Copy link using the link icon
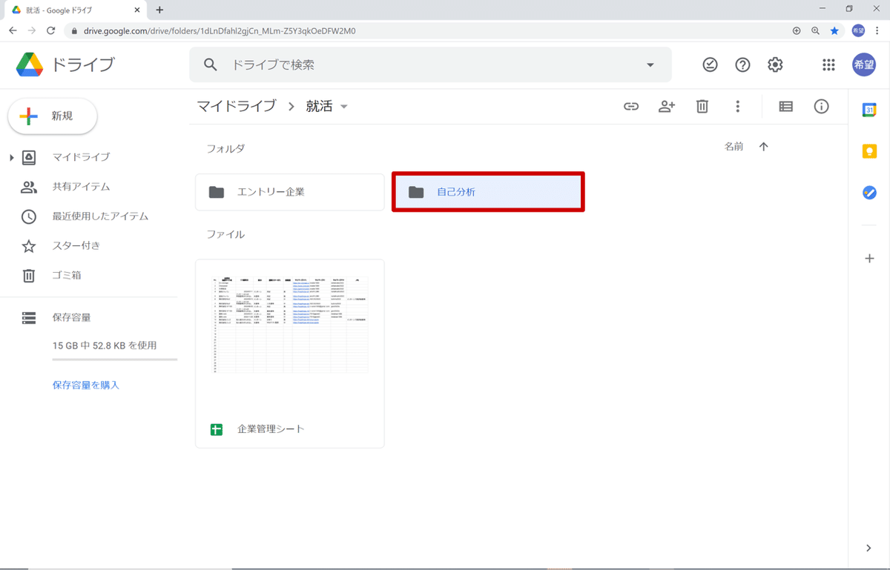890x570 pixels. click(x=631, y=106)
